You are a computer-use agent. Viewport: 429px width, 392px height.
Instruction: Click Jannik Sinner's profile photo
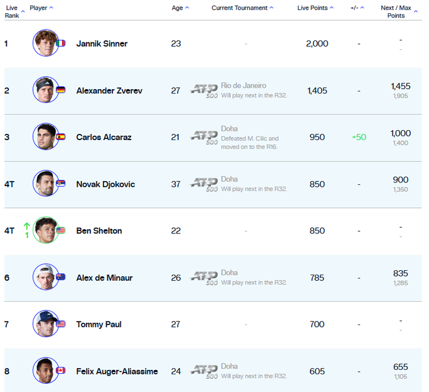pos(45,43)
